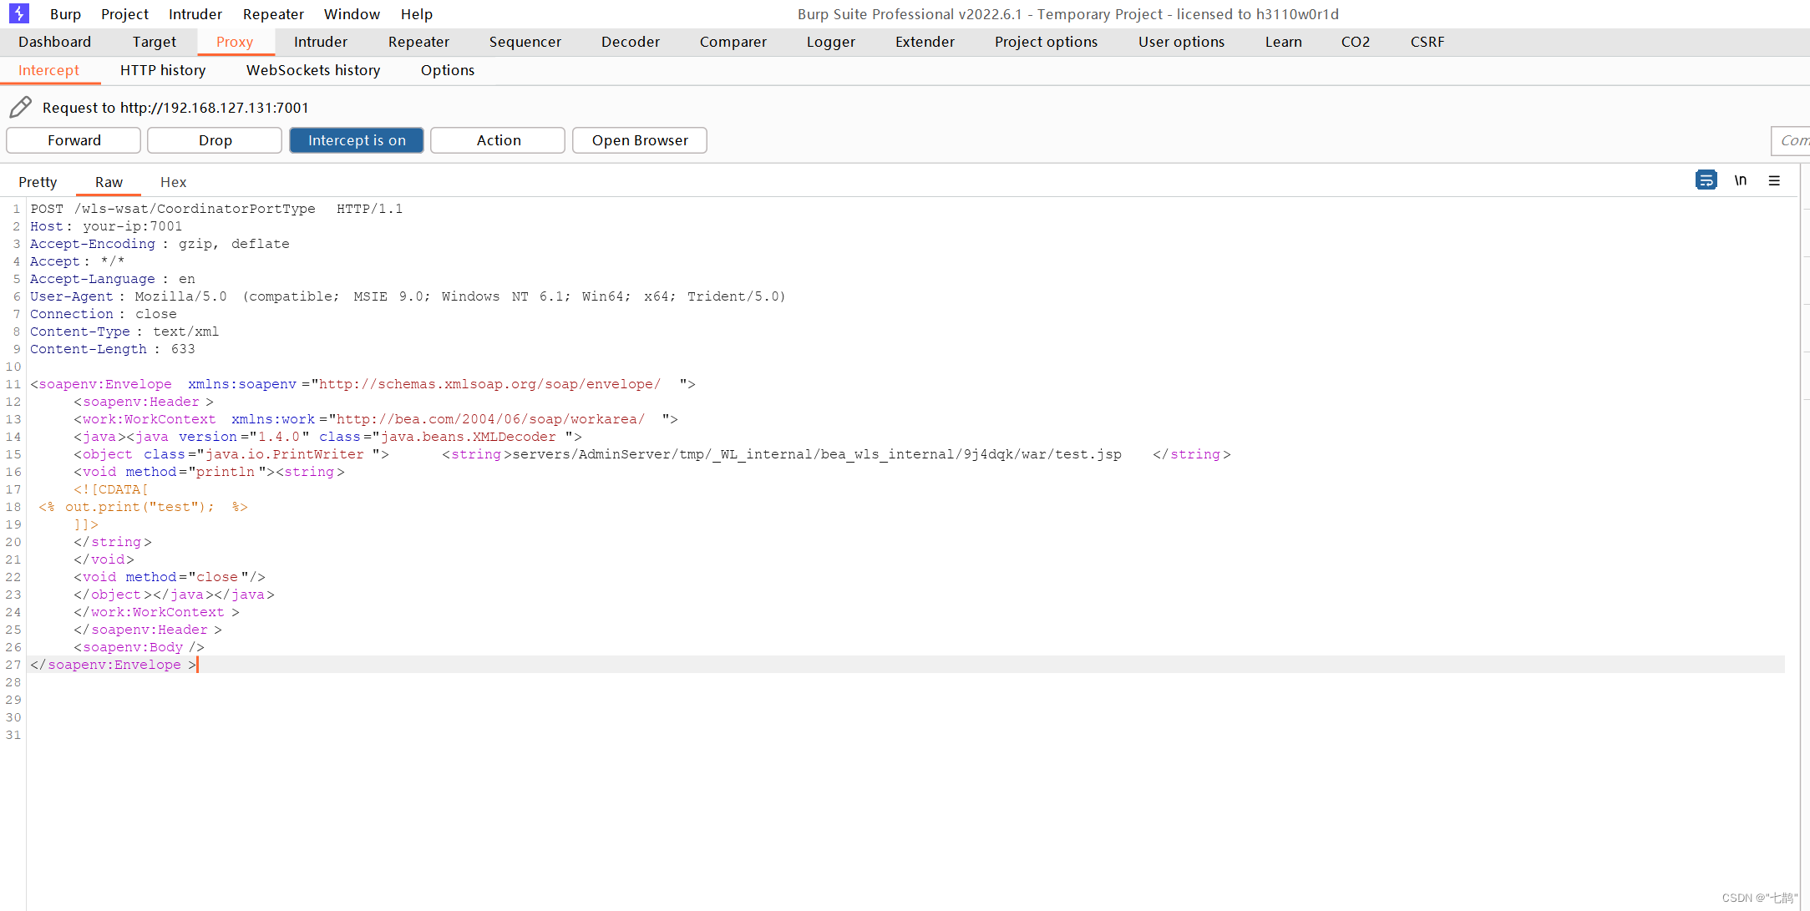Toggle the word wrap icon

coord(1706,180)
